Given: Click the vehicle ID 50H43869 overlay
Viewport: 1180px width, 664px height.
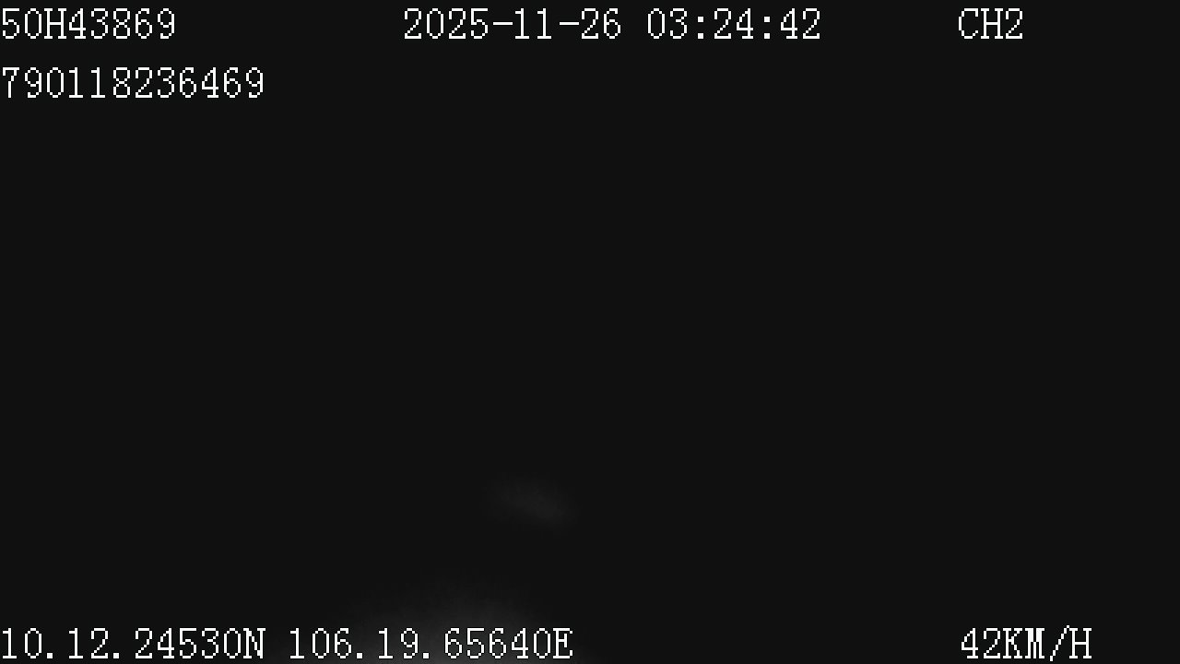Looking at the screenshot, I should click(x=88, y=25).
